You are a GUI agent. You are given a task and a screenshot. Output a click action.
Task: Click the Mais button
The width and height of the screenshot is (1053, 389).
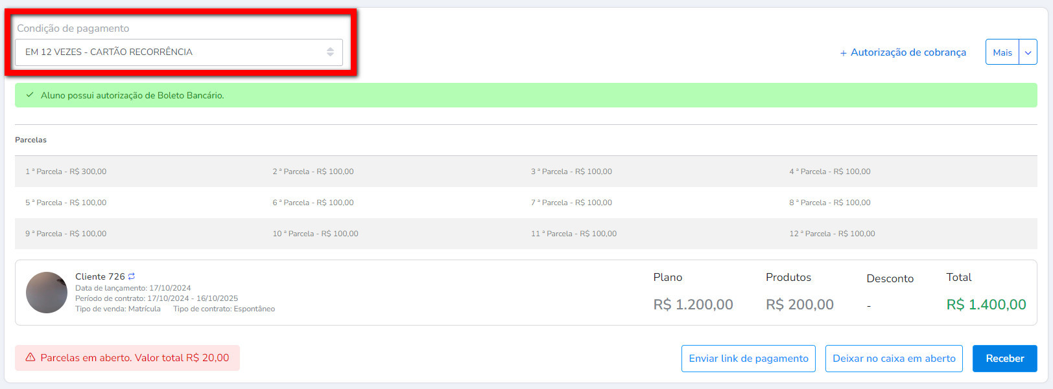click(1002, 52)
